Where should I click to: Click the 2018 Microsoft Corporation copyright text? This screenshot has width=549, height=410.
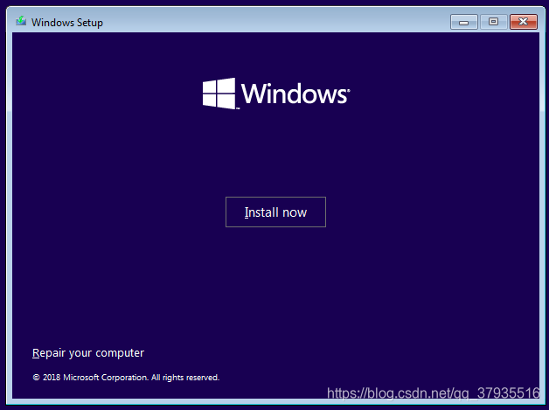(x=126, y=378)
